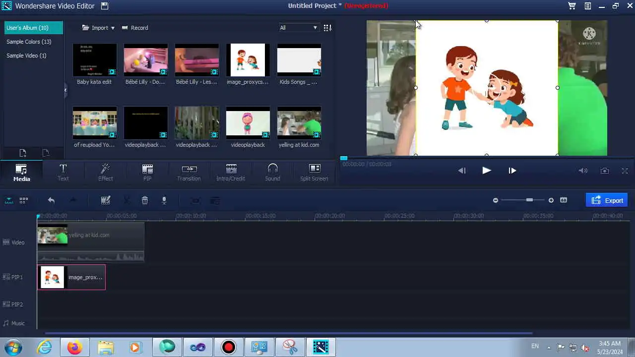Switch to the Text tab
This screenshot has height=357, width=635.
(63, 172)
